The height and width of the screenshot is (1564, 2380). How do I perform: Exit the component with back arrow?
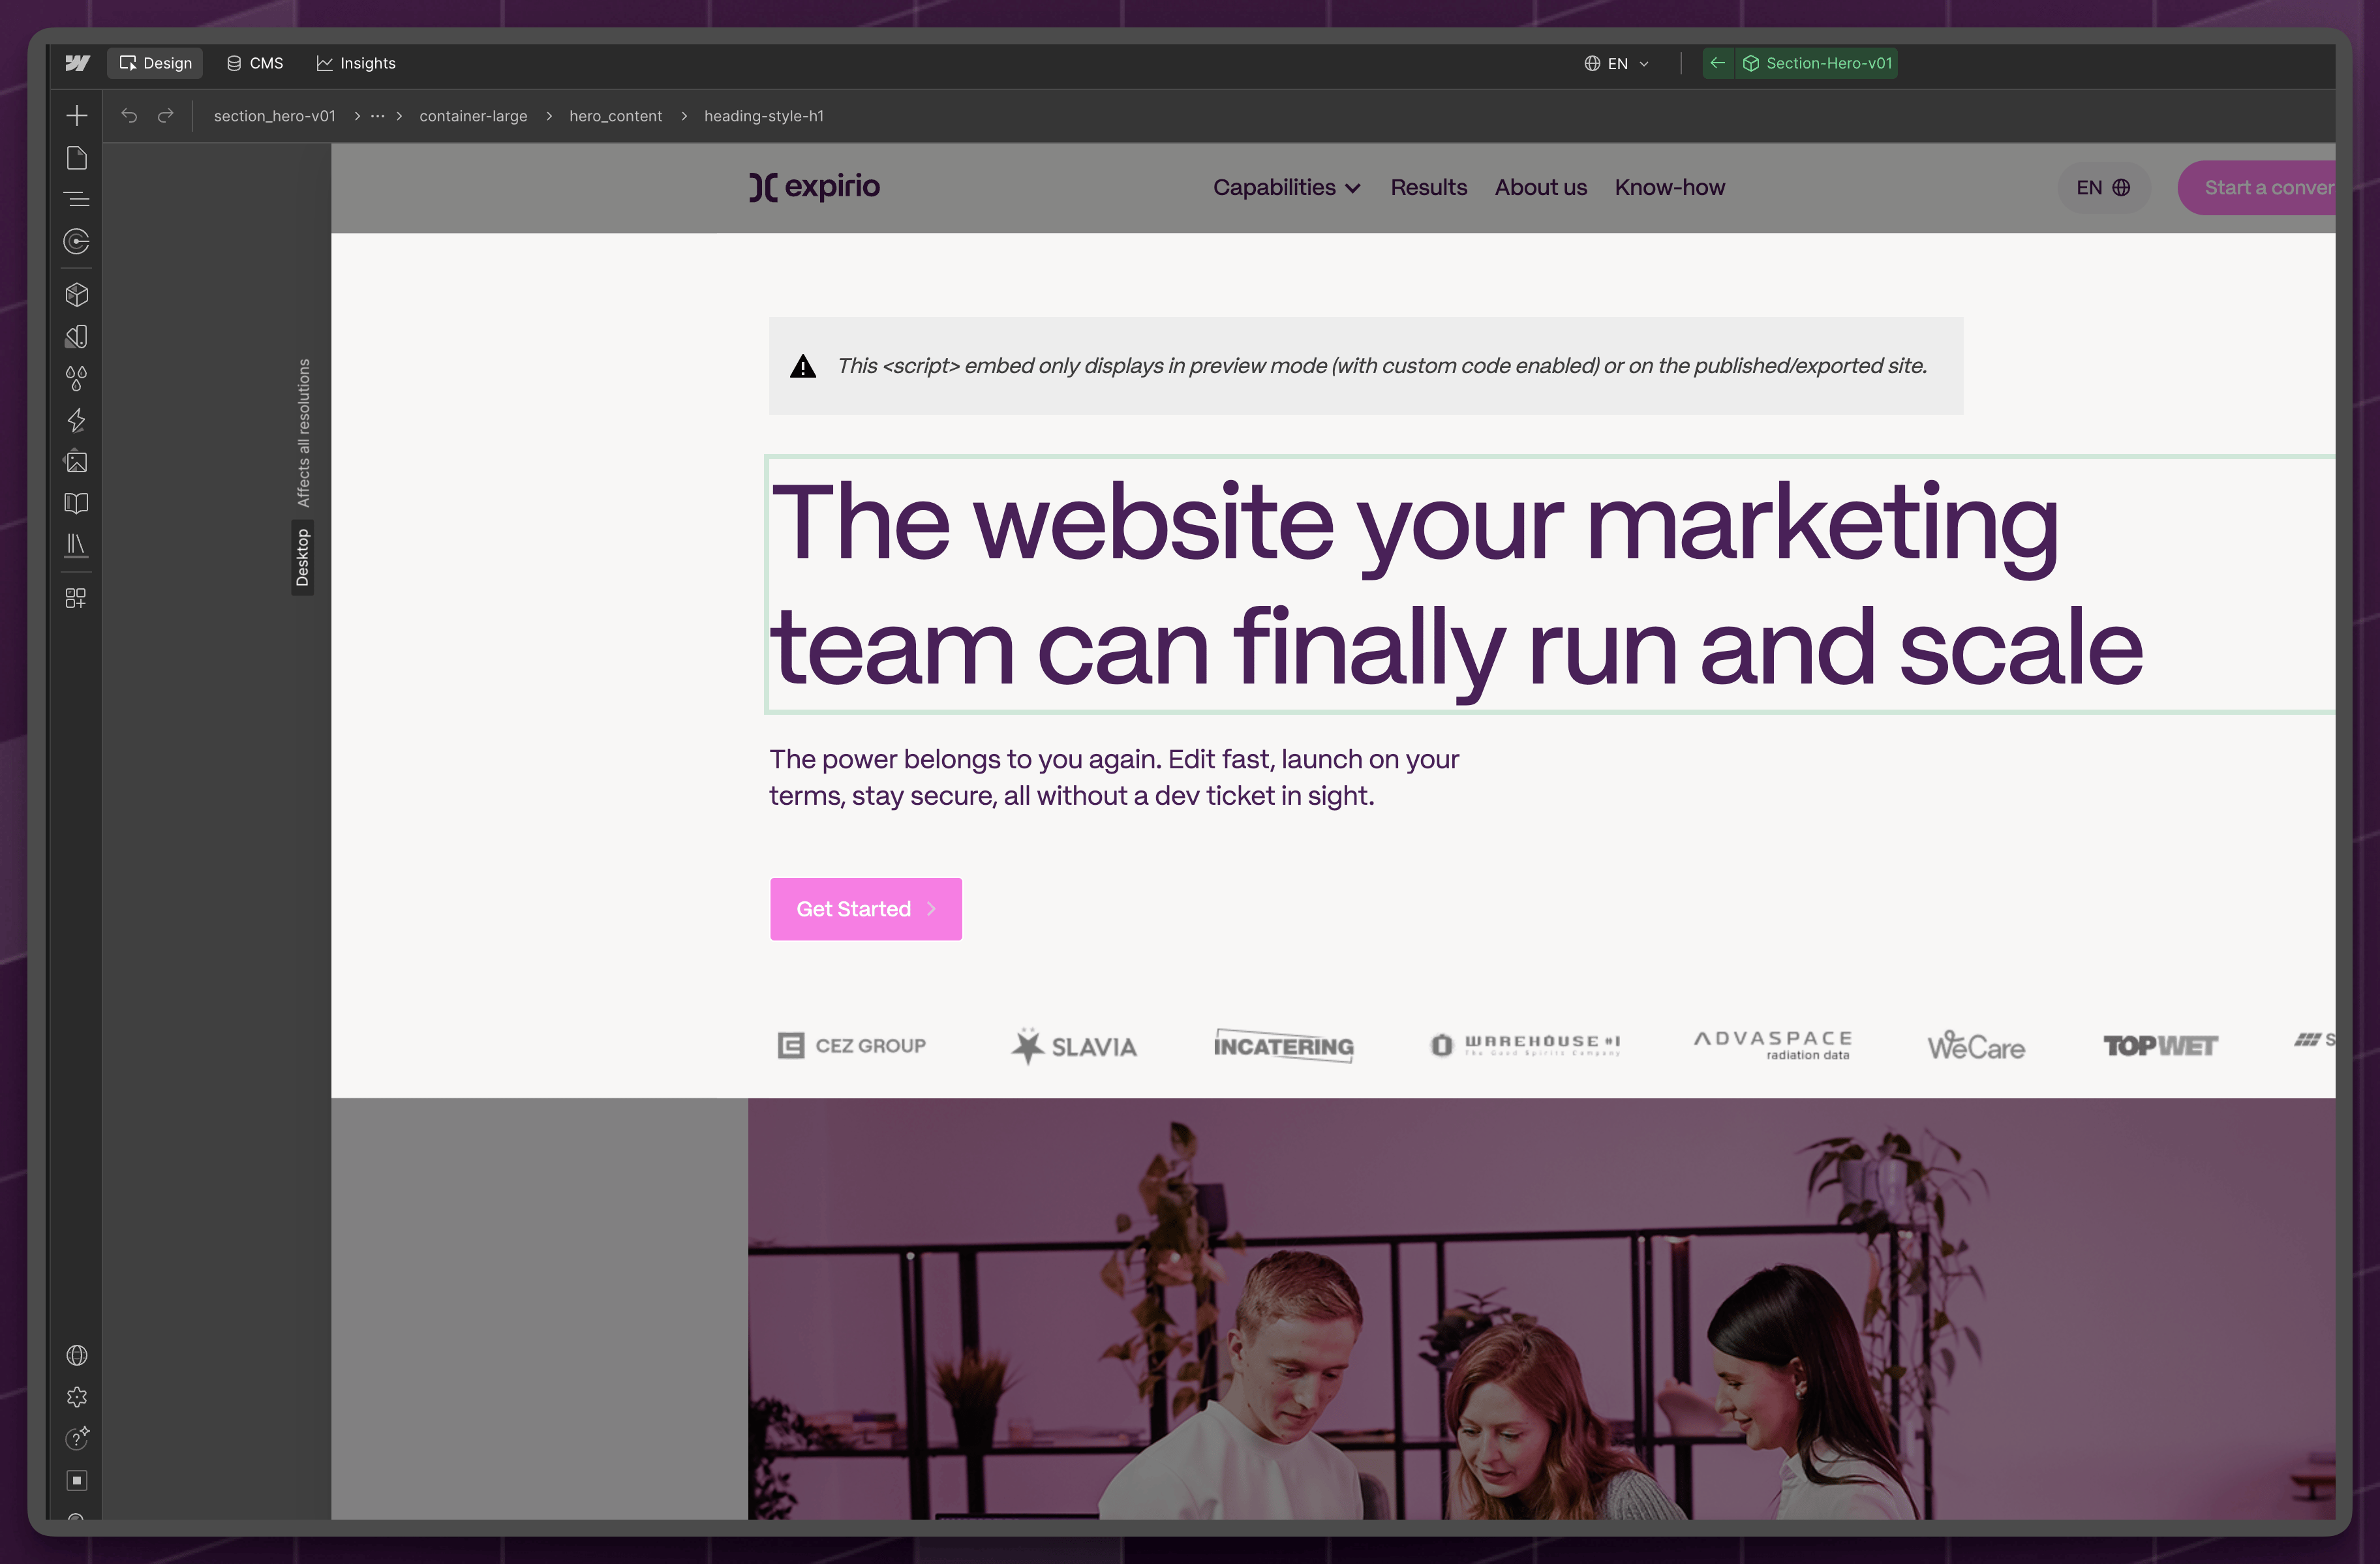pyautogui.click(x=1718, y=63)
